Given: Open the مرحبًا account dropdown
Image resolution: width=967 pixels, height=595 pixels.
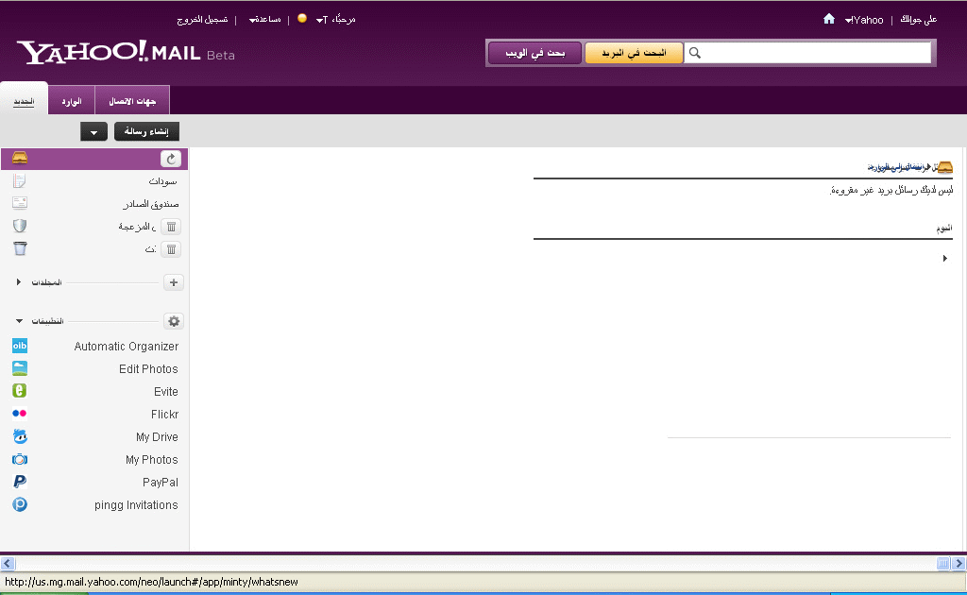Looking at the screenshot, I should pyautogui.click(x=335, y=20).
